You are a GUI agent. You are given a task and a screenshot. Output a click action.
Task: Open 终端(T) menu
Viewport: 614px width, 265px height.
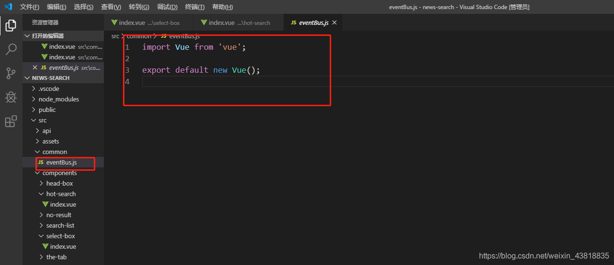pos(195,7)
